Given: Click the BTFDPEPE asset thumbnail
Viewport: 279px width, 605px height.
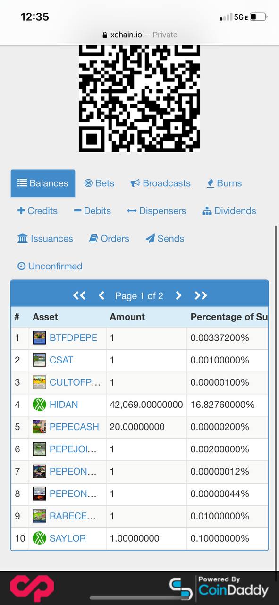Looking at the screenshot, I should point(39,337).
